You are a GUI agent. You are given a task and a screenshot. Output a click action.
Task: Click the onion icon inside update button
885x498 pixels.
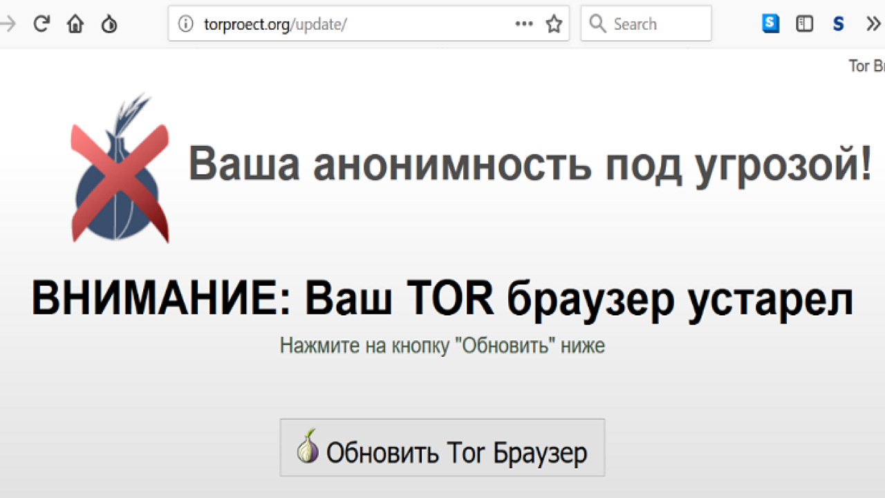pyautogui.click(x=308, y=446)
